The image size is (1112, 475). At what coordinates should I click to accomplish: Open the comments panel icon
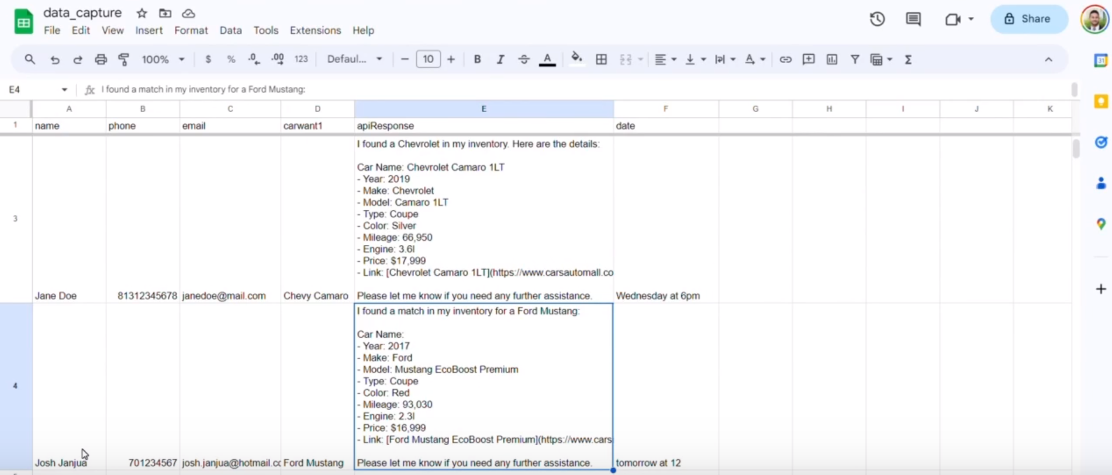(913, 19)
